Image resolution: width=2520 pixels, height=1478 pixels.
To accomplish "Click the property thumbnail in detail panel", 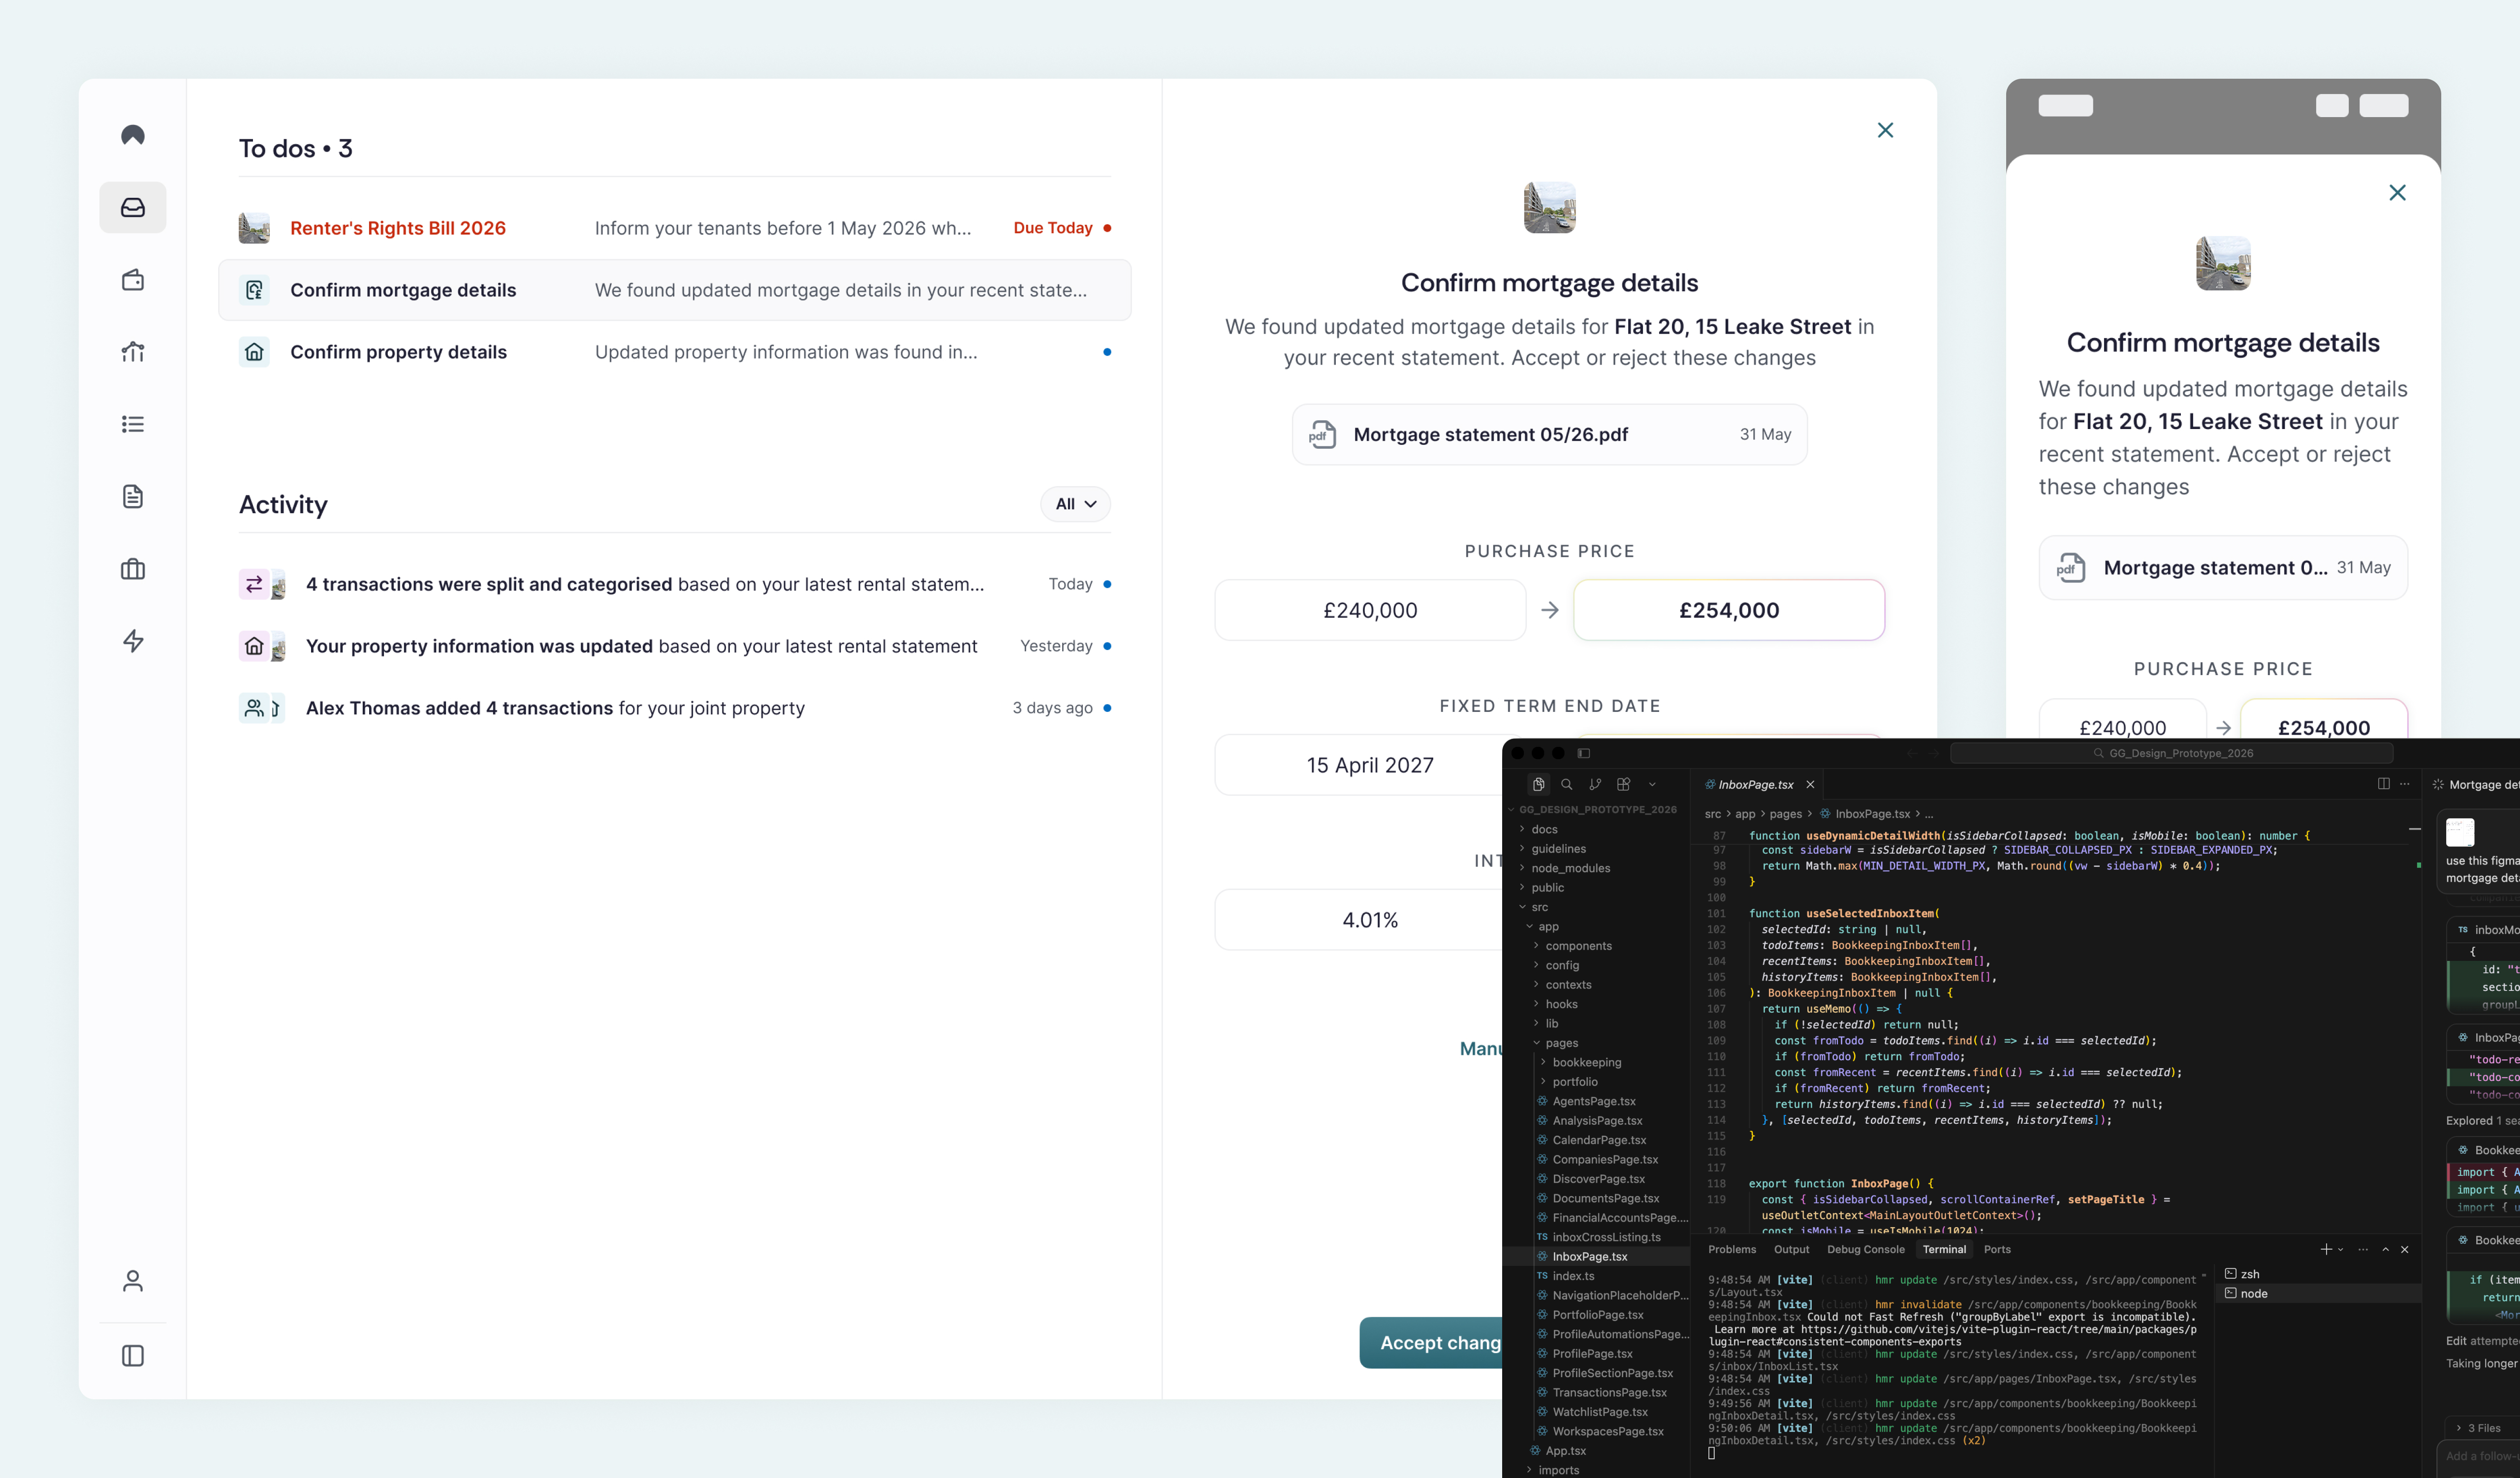I will click(1549, 207).
